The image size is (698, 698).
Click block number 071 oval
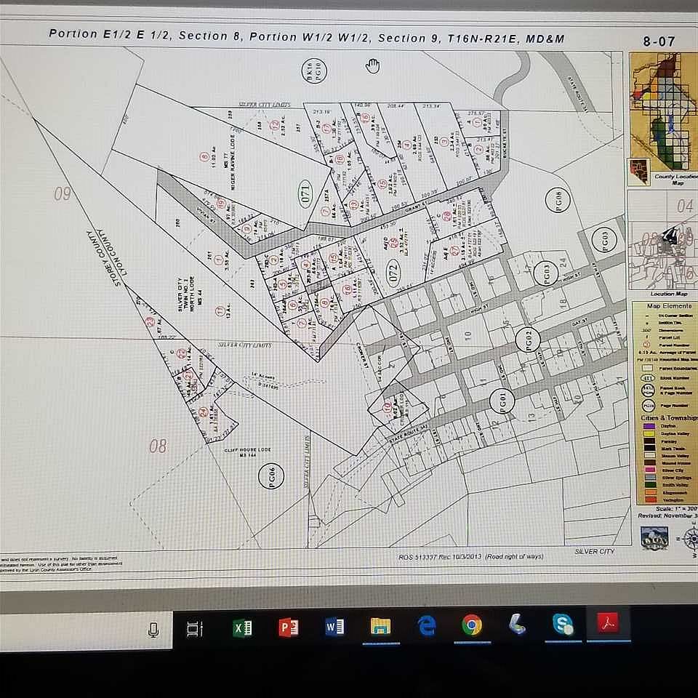tap(305, 193)
